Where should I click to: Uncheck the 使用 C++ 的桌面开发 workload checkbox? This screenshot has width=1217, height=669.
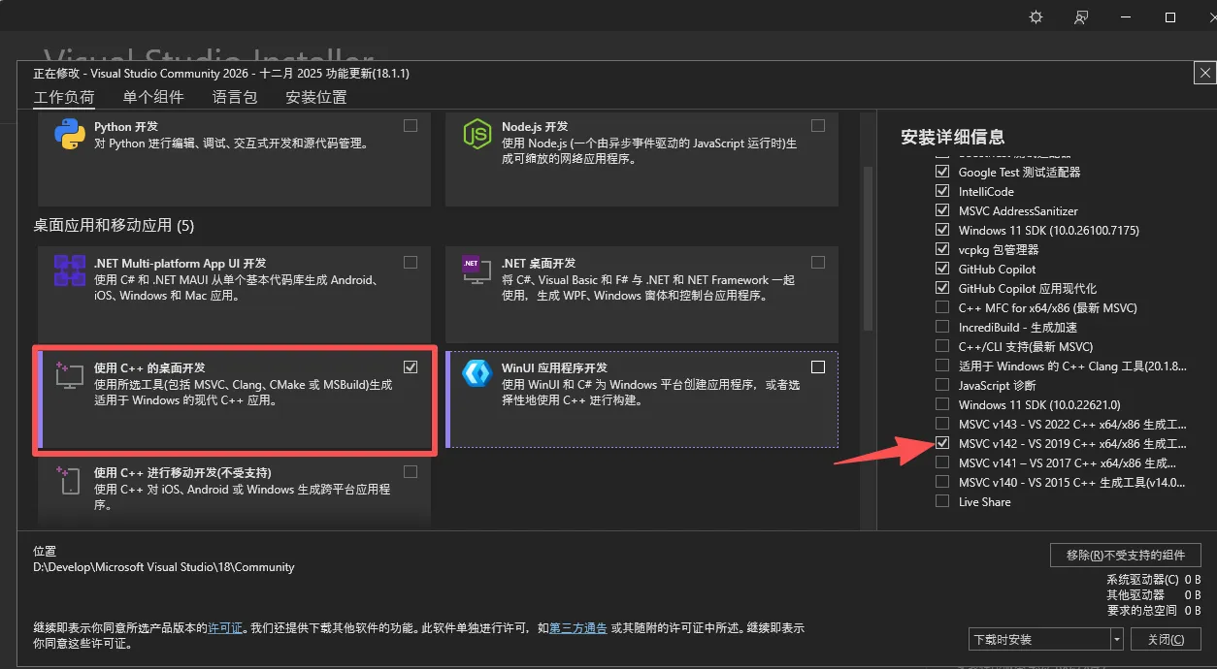[x=411, y=366]
